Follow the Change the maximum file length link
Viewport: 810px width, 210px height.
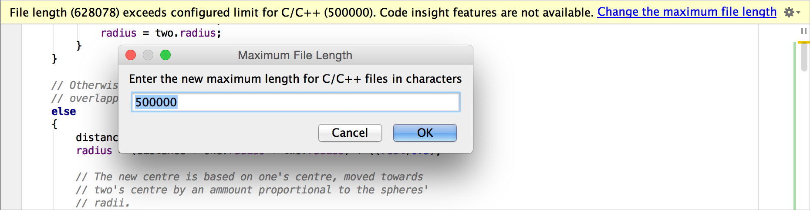[x=687, y=12]
